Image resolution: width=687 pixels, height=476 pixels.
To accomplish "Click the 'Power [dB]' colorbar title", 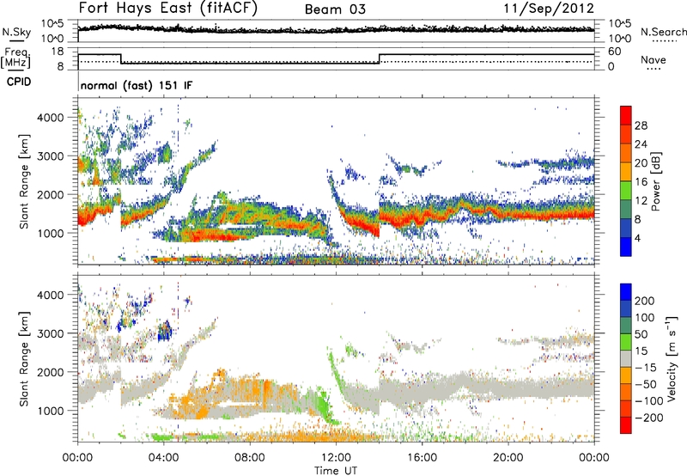I will [655, 181].
